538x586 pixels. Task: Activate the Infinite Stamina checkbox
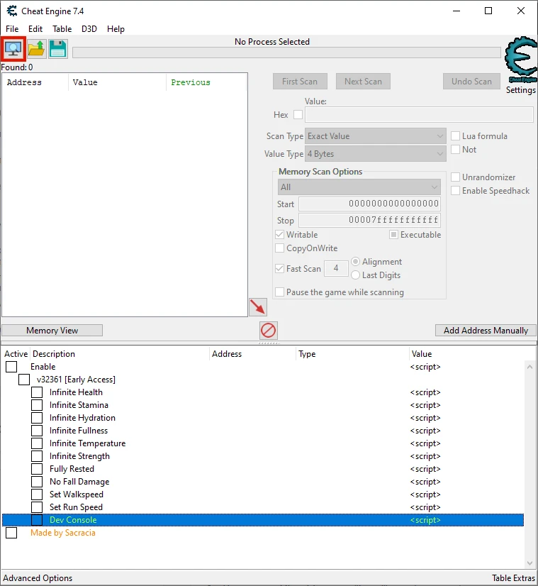pyautogui.click(x=37, y=405)
